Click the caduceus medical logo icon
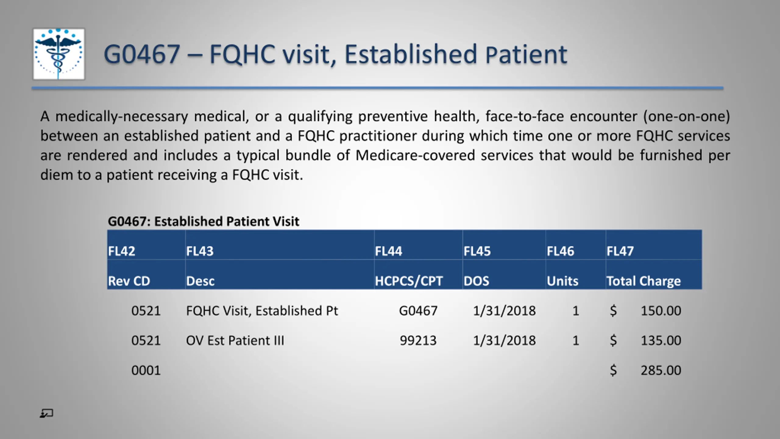Screen dimensions: 780x439 coord(59,54)
